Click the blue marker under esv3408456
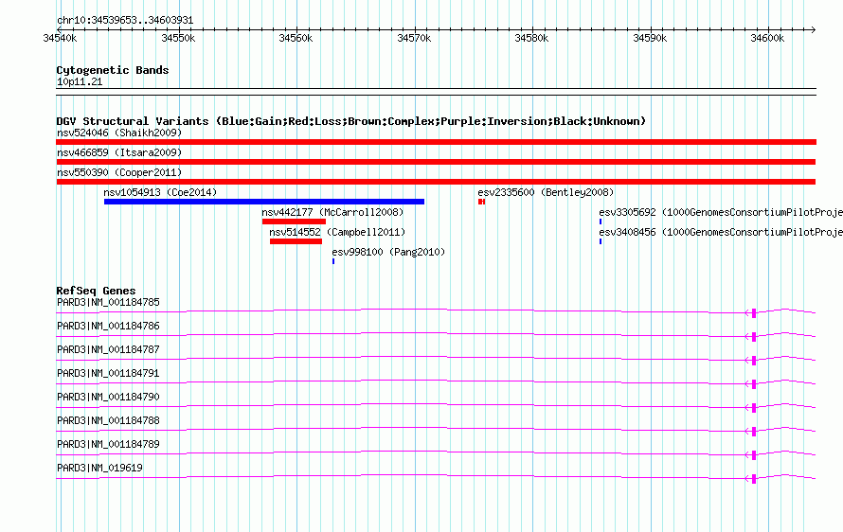 tap(601, 241)
